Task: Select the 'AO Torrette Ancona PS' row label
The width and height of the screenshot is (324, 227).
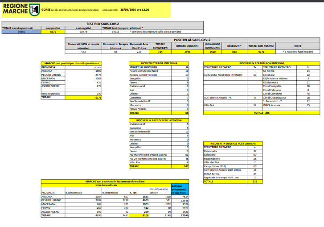Action: pyautogui.click(x=217, y=98)
